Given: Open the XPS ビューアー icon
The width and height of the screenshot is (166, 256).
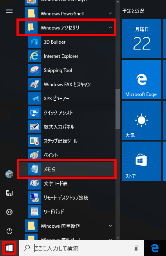Looking at the screenshot, I should (34, 99).
